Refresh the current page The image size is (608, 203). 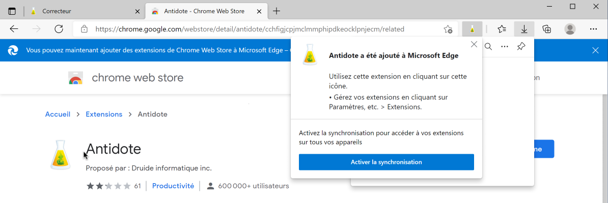pyautogui.click(x=59, y=29)
